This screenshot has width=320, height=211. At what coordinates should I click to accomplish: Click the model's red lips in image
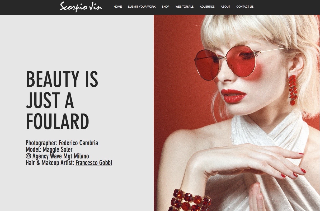[x=233, y=96]
